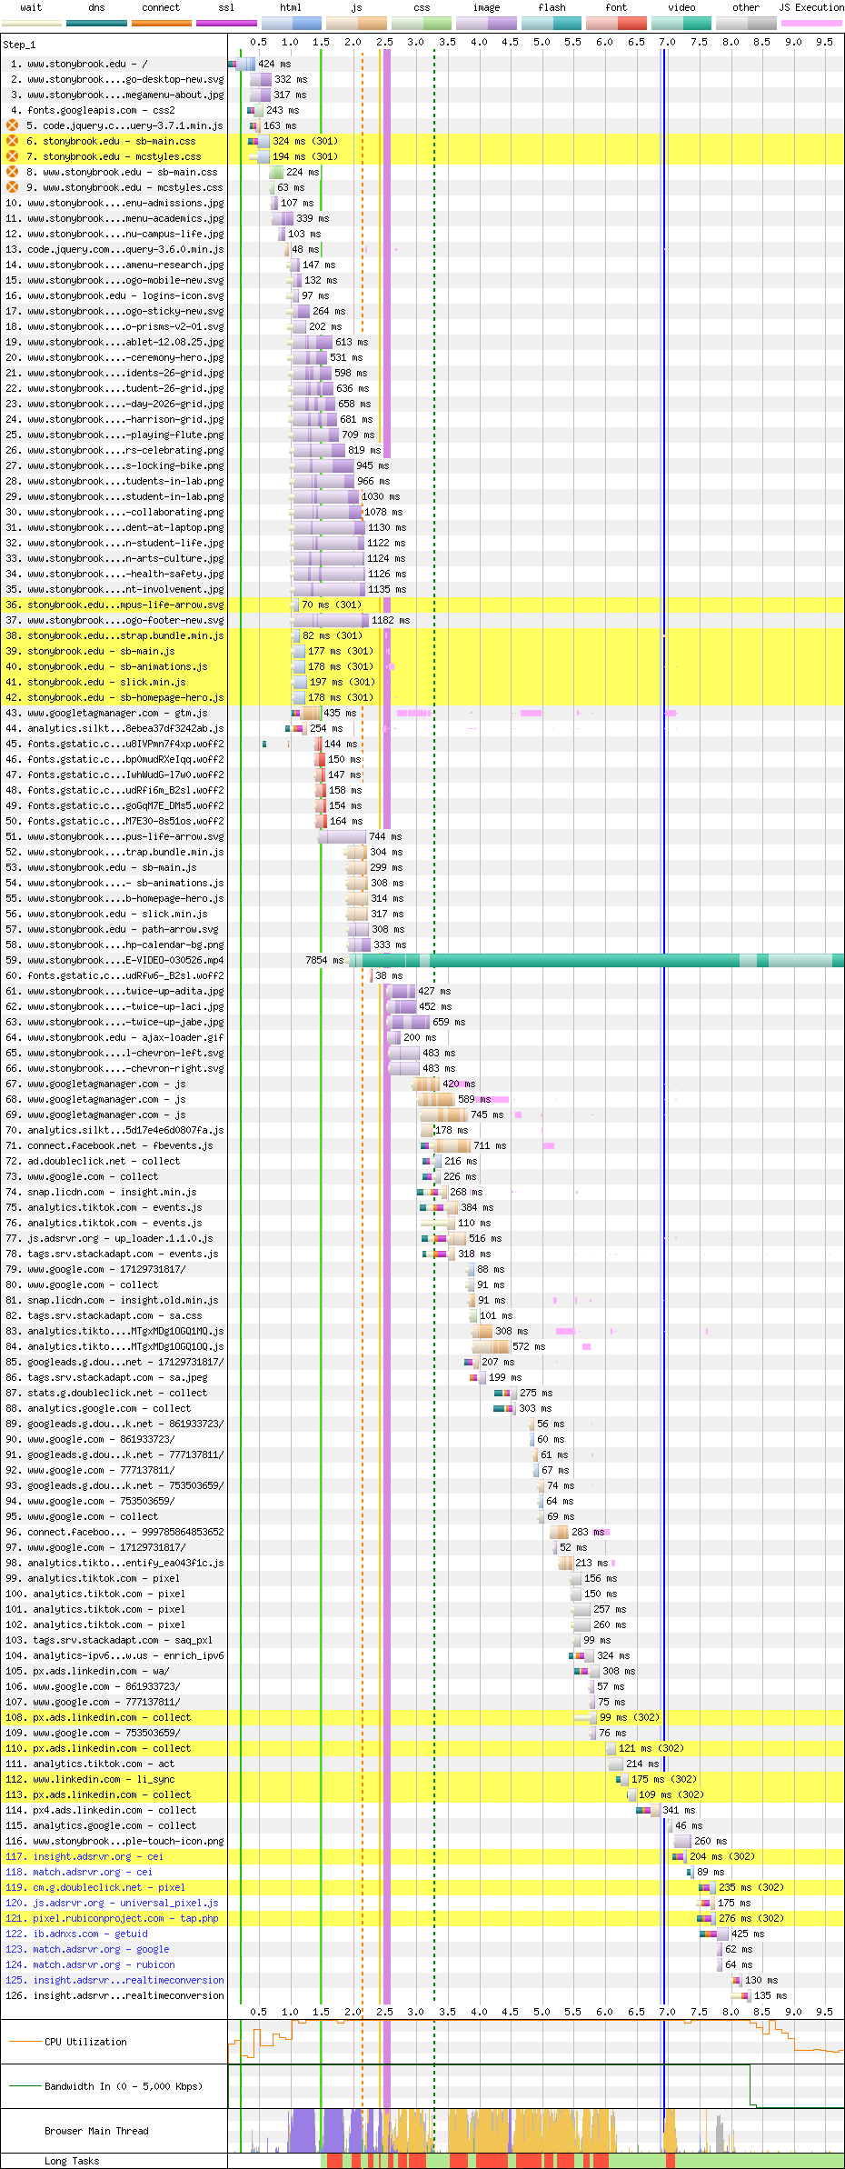Click the ssl legend color bar
The image size is (845, 2169).
(x=226, y=23)
